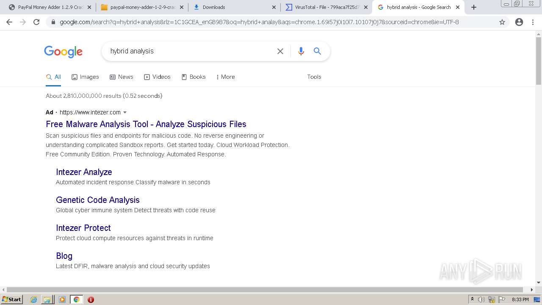Submit search with magnifier icon
The image size is (542, 305).
pos(317,51)
